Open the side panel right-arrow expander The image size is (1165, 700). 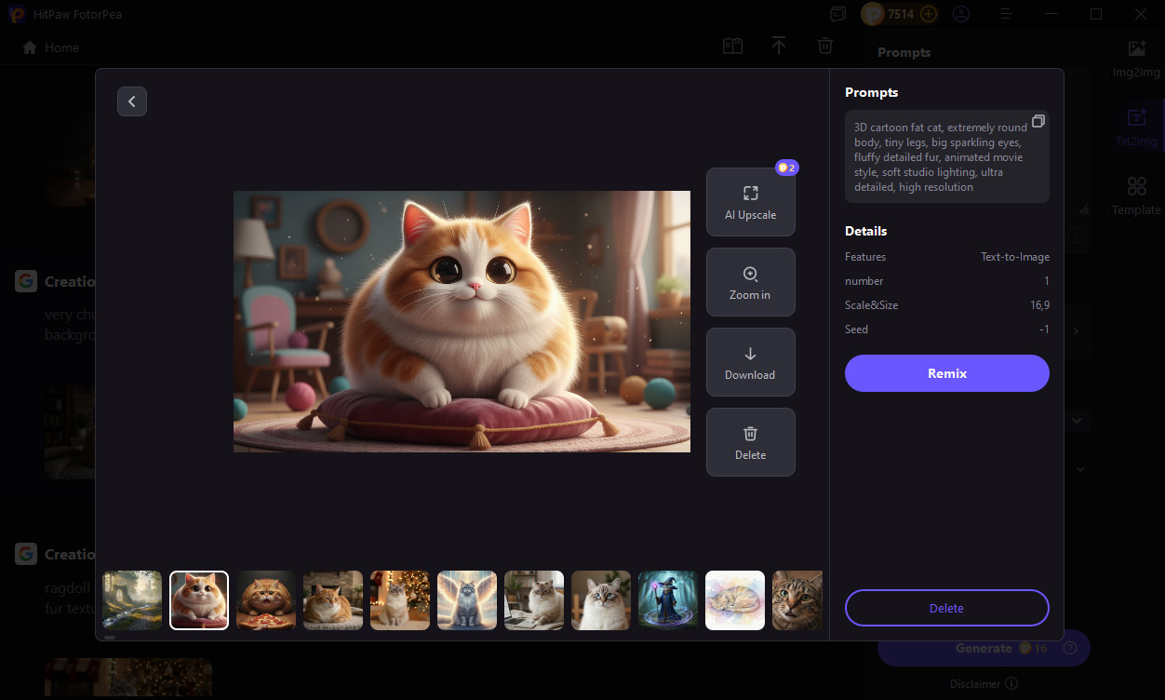pos(1077,330)
